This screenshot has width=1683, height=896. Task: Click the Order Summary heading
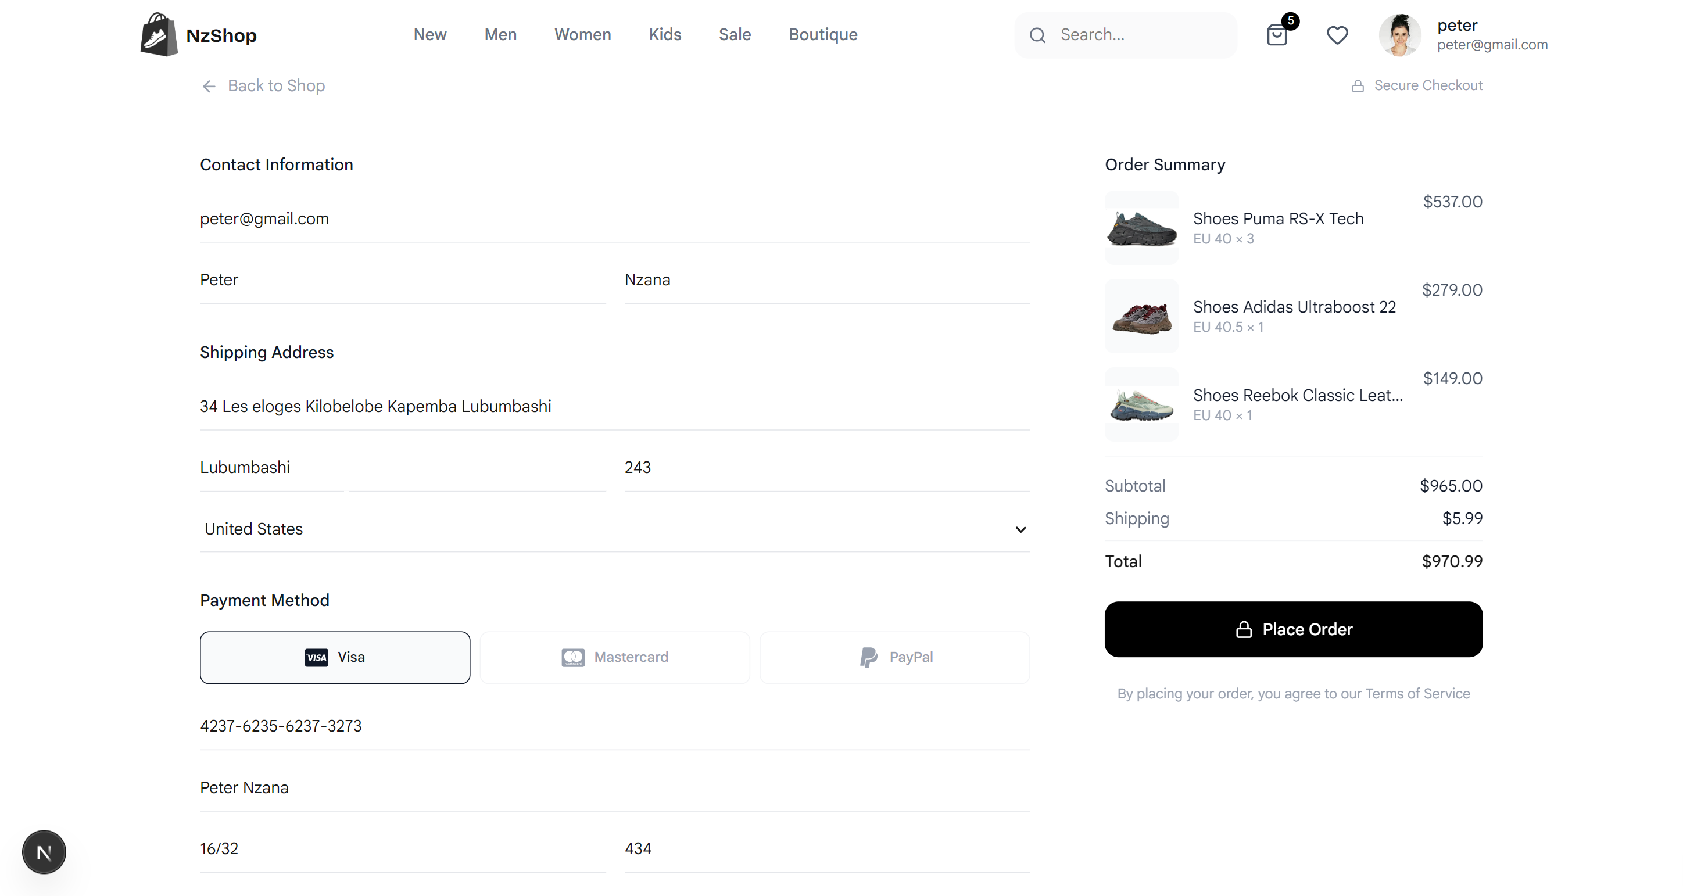[x=1164, y=164]
